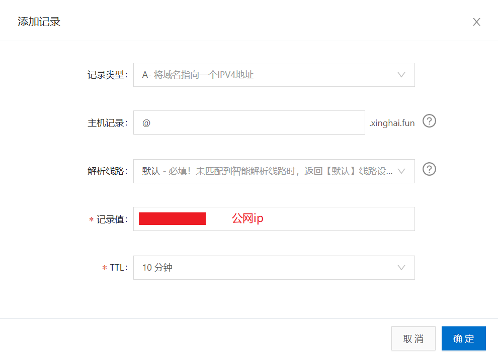Select the 默认 - 必填 resolution line box
Image resolution: width=498 pixels, height=356 pixels.
point(274,171)
